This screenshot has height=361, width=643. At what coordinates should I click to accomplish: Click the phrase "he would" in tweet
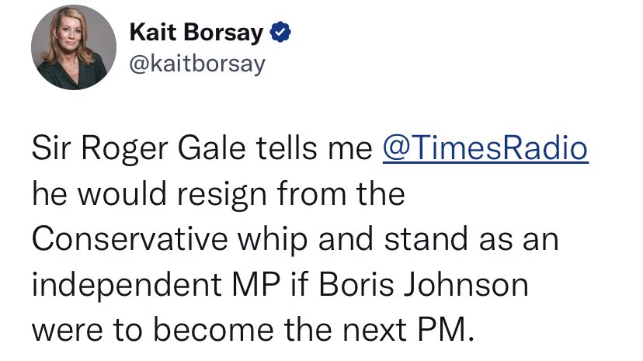(99, 193)
